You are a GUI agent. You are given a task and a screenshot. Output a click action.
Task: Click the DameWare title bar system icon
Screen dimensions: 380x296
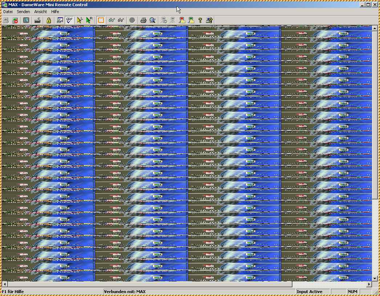pos(4,5)
